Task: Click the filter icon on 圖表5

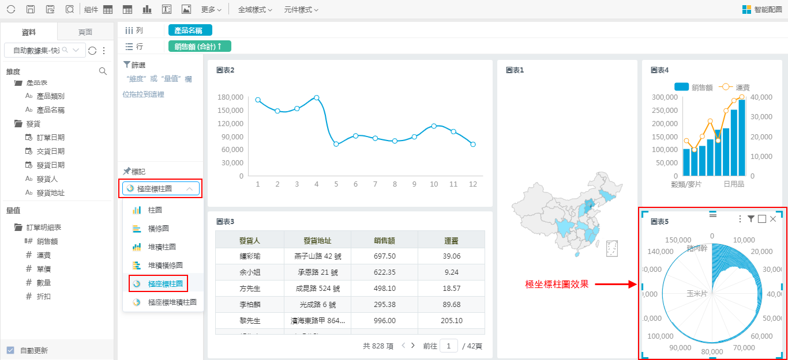Action: tap(751, 219)
